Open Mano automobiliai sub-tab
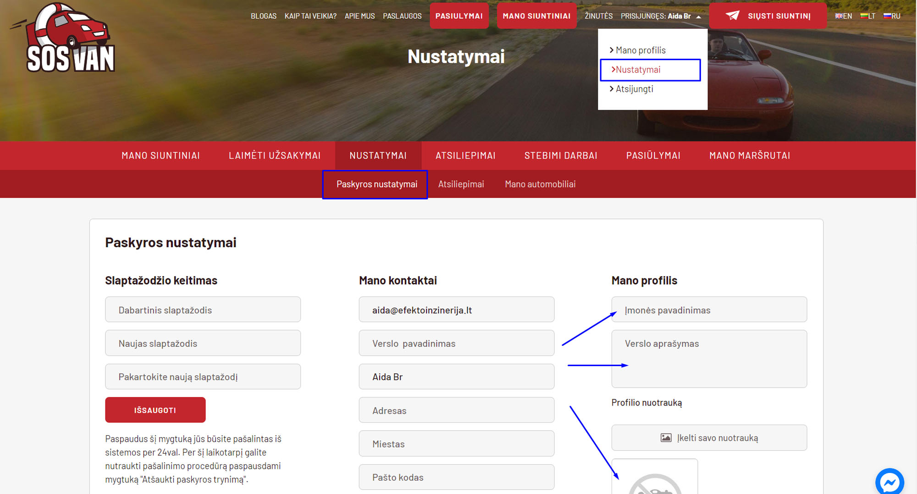The height and width of the screenshot is (494, 917). 540,184
